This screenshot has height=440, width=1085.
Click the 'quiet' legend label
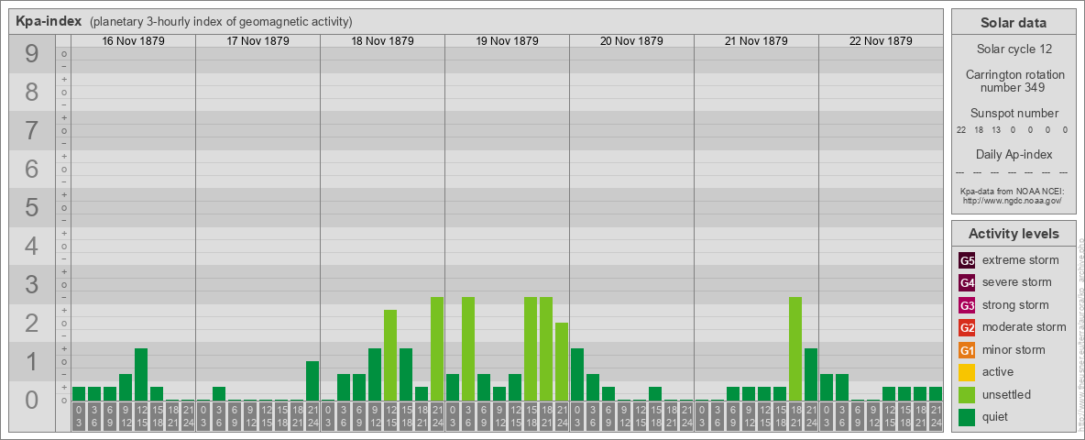[x=997, y=417]
